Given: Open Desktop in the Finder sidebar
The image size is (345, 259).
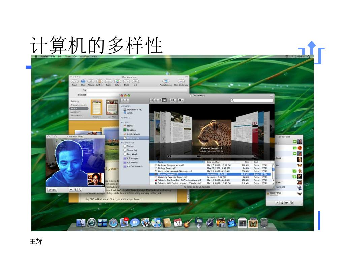Looking at the screenshot, I should (x=130, y=130).
